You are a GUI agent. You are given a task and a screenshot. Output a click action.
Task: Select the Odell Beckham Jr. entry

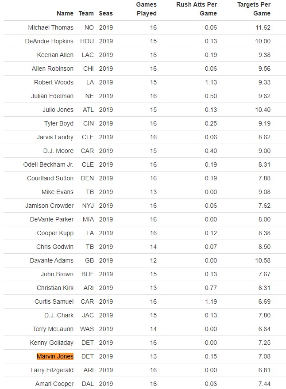point(48,164)
